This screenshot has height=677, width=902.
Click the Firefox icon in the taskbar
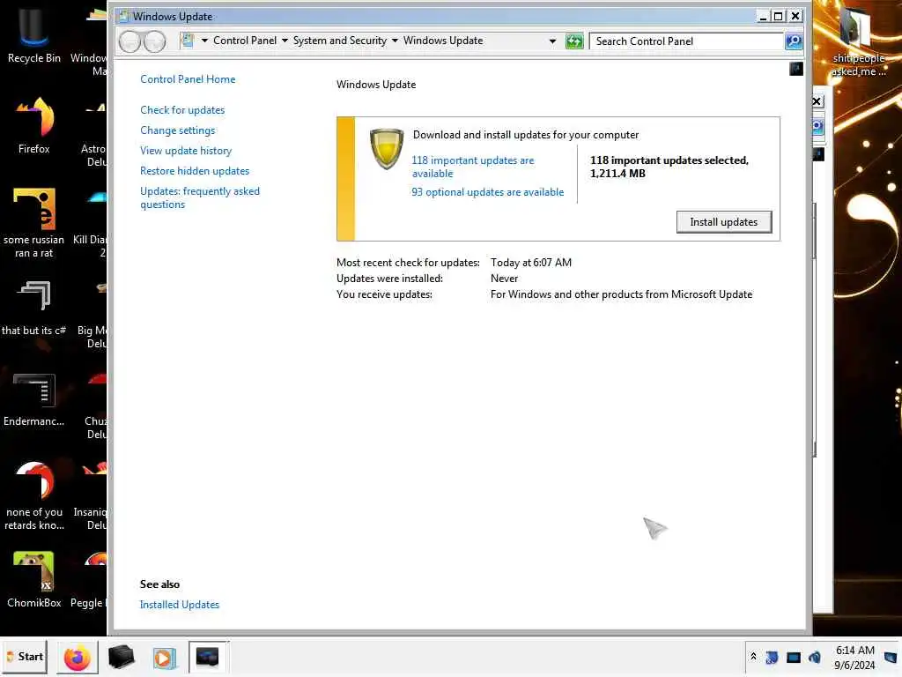tap(78, 658)
